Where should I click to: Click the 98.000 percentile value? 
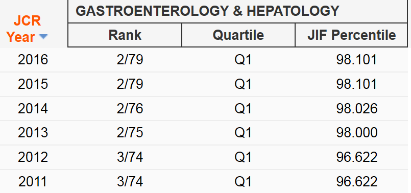(x=357, y=133)
